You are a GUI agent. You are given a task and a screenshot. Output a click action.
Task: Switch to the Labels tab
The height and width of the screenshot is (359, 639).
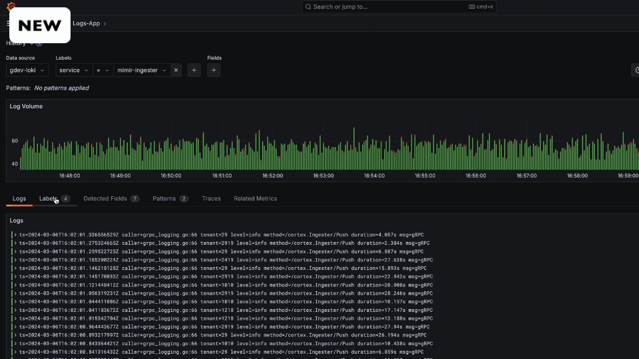pyautogui.click(x=48, y=198)
